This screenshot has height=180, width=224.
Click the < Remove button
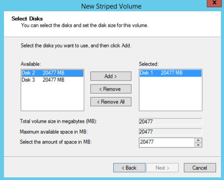coord(111,89)
